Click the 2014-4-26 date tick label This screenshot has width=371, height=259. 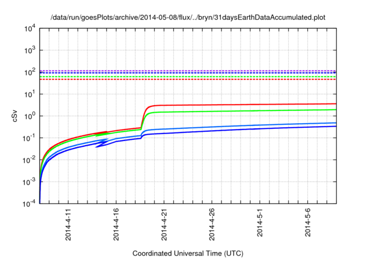[212, 224]
